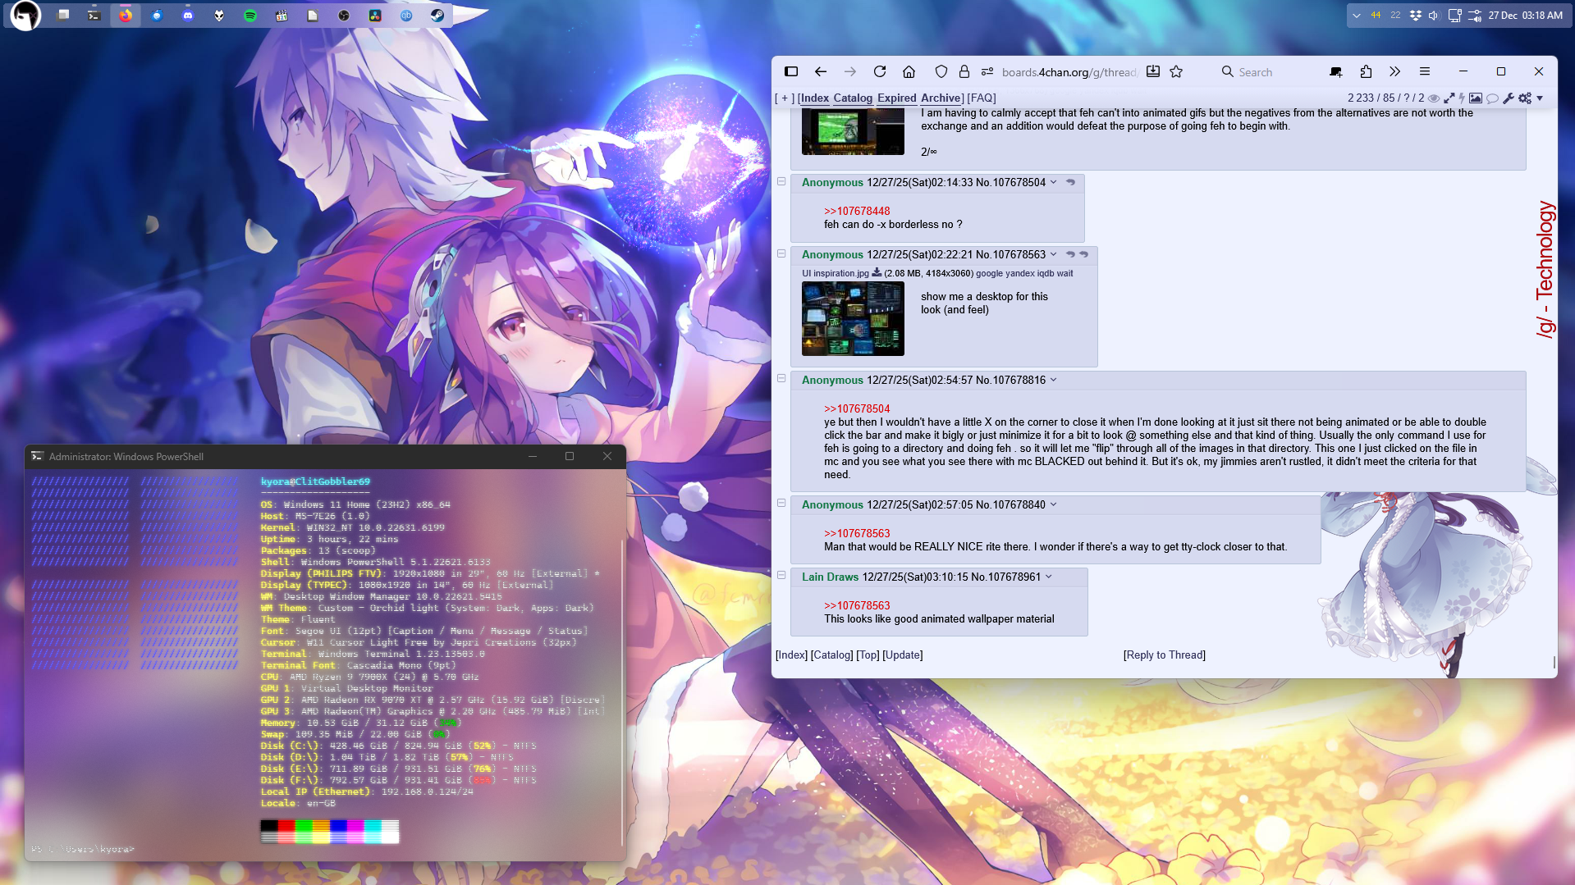
Task: Open the calendar from the tray clock
Action: [x=1526, y=16]
